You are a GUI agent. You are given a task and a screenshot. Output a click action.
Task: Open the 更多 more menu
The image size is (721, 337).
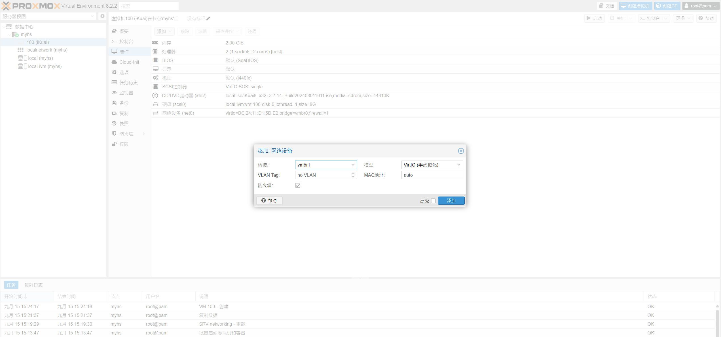(x=683, y=18)
